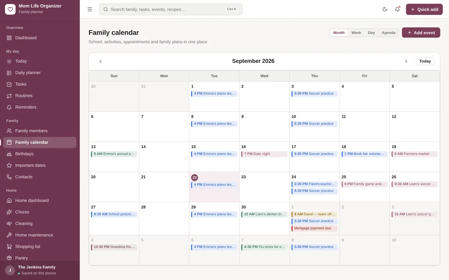Go to previous month with left chevron
Viewport: 449px width, 280px height.
100,61
